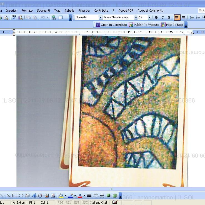This screenshot has height=205, width=205.
Task: Click the Insert Table icon
Action: (60, 17)
